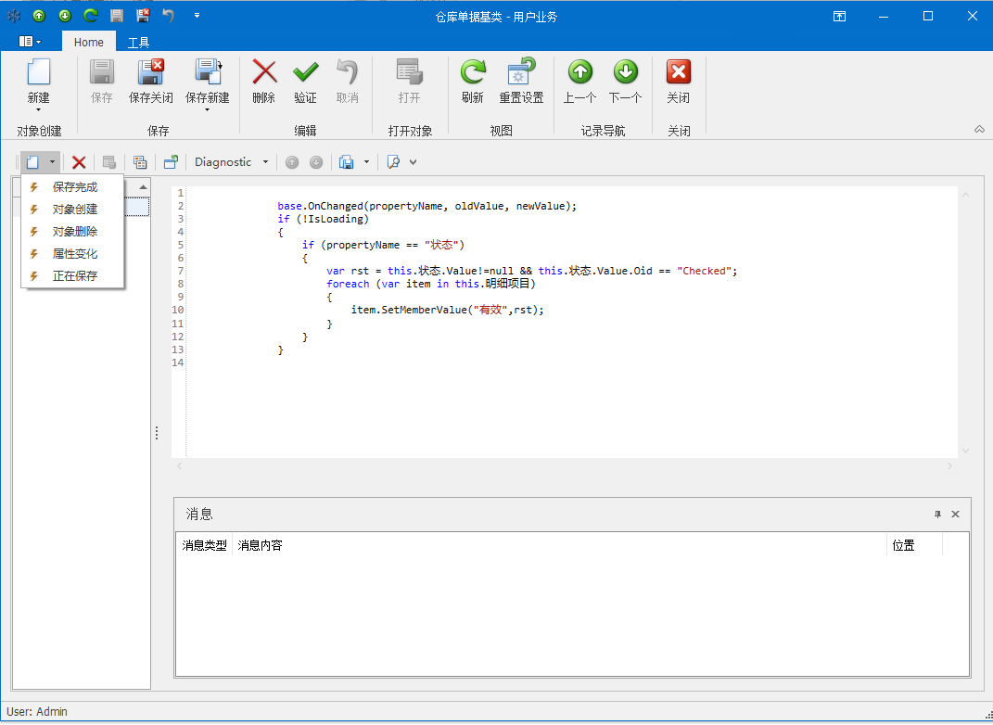Collapse the ribbon with the chevron arrow
The height and width of the screenshot is (725, 993).
point(979,129)
